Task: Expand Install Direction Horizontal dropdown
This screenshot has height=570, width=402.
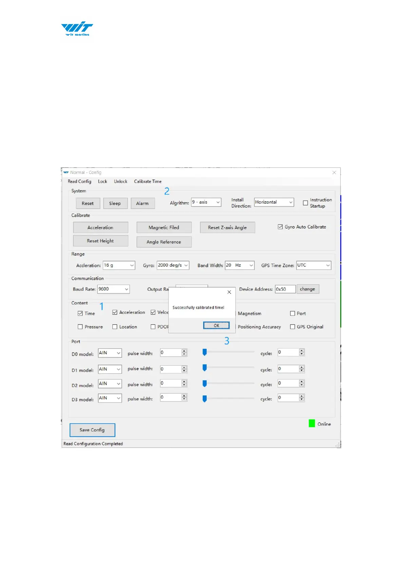Action: (274, 202)
